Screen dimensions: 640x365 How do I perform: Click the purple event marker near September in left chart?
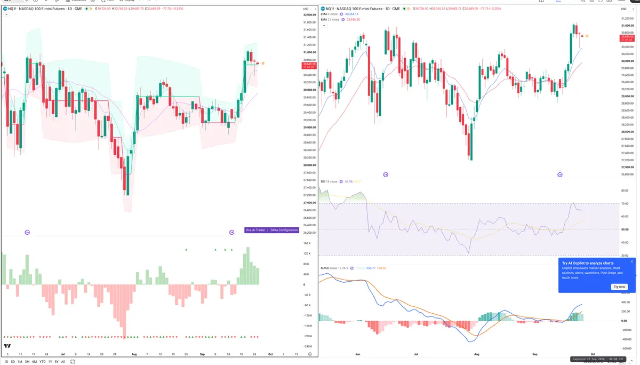tap(232, 232)
